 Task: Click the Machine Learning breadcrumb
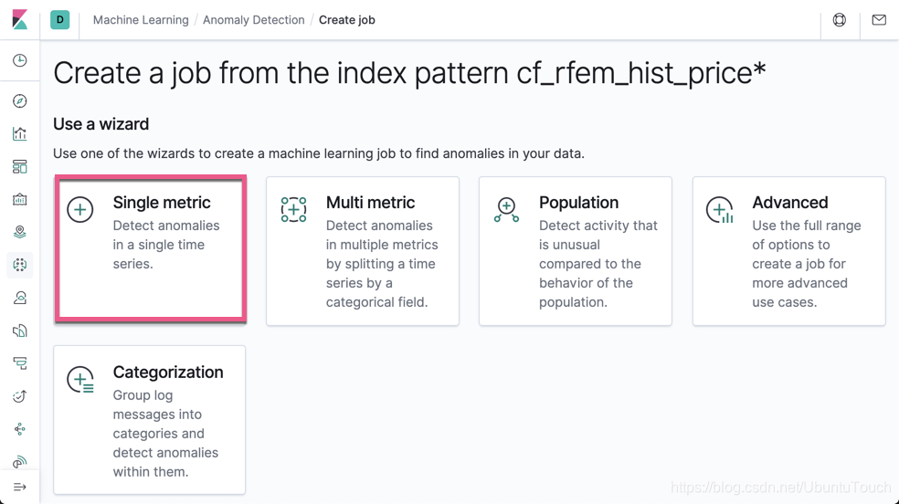point(141,20)
